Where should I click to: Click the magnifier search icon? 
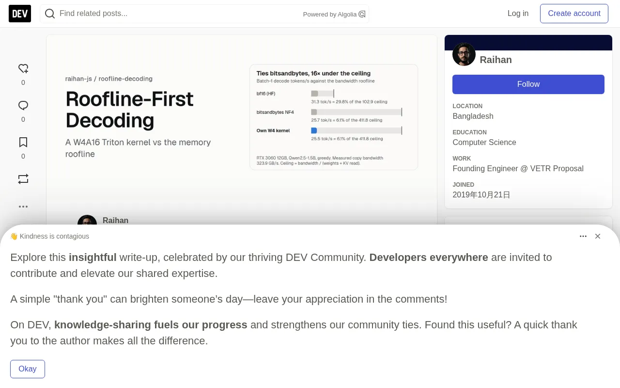click(50, 14)
